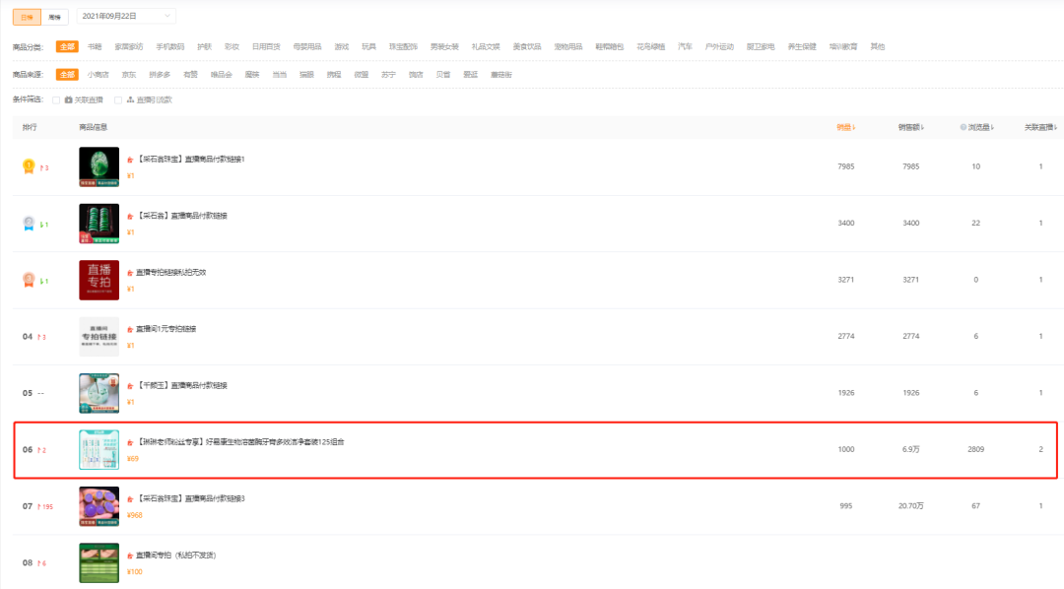Click the help icon next to 浏览量
This screenshot has height=589, width=1064.
click(x=963, y=127)
